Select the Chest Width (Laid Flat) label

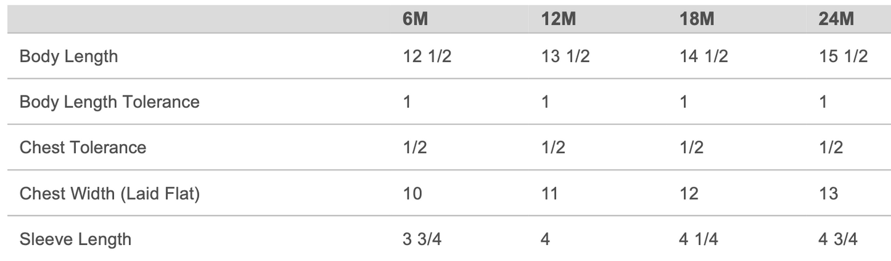pos(110,193)
